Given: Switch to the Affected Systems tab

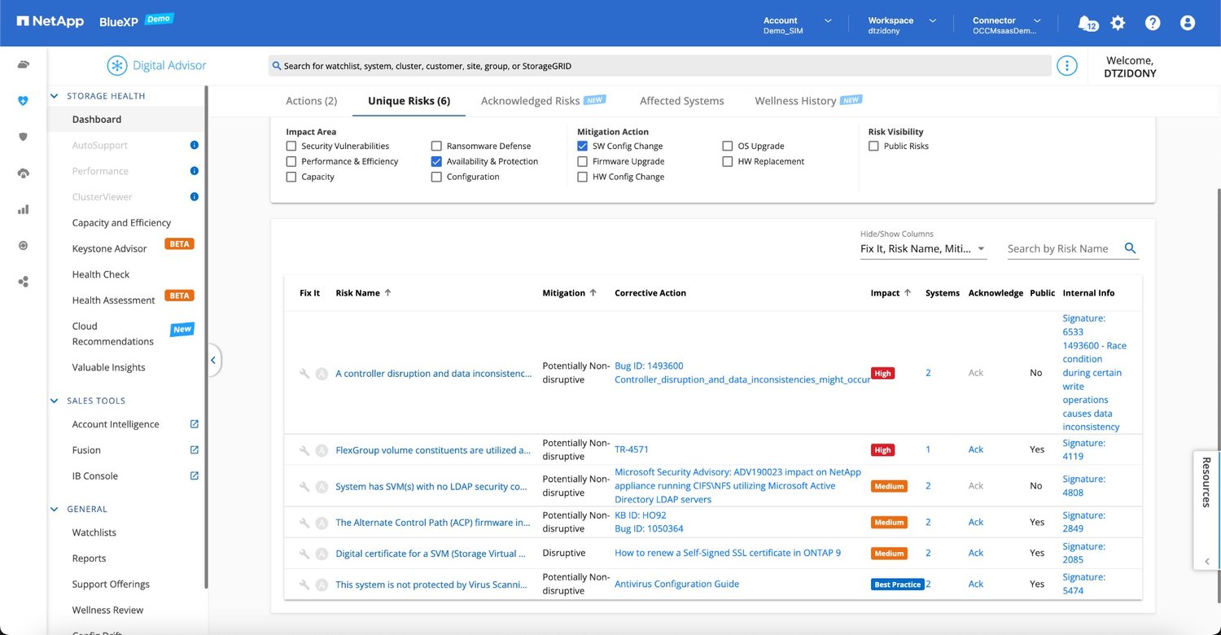Looking at the screenshot, I should pyautogui.click(x=681, y=101).
